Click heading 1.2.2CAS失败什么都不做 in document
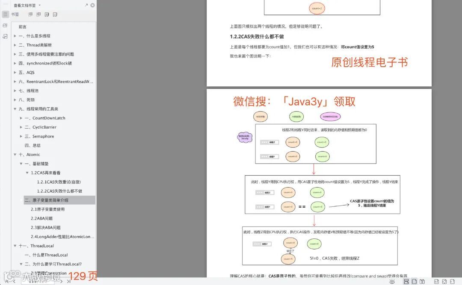The image size is (462, 285). [x=257, y=36]
